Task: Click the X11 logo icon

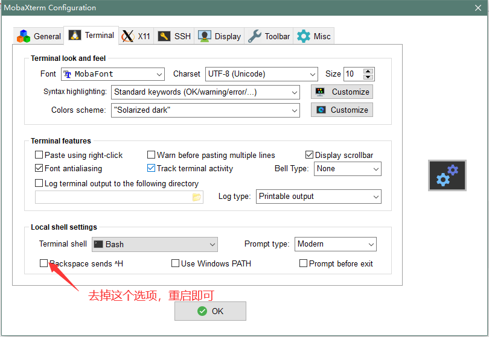Action: pyautogui.click(x=128, y=36)
